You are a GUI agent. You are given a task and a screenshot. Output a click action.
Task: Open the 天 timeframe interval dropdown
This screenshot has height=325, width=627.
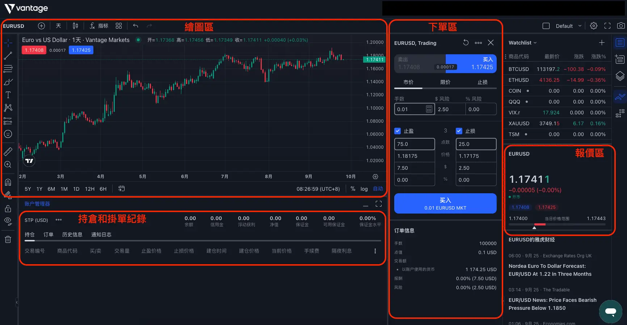coord(58,26)
